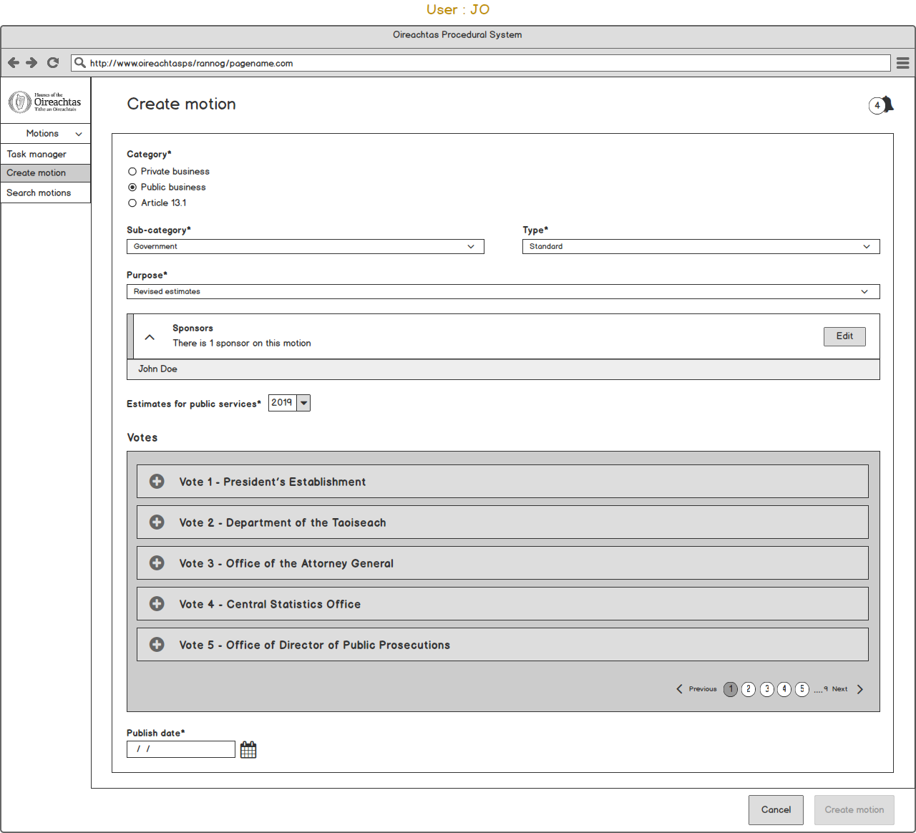916x833 pixels.
Task: Open the 2019 estimates year dropdown
Action: [x=289, y=403]
